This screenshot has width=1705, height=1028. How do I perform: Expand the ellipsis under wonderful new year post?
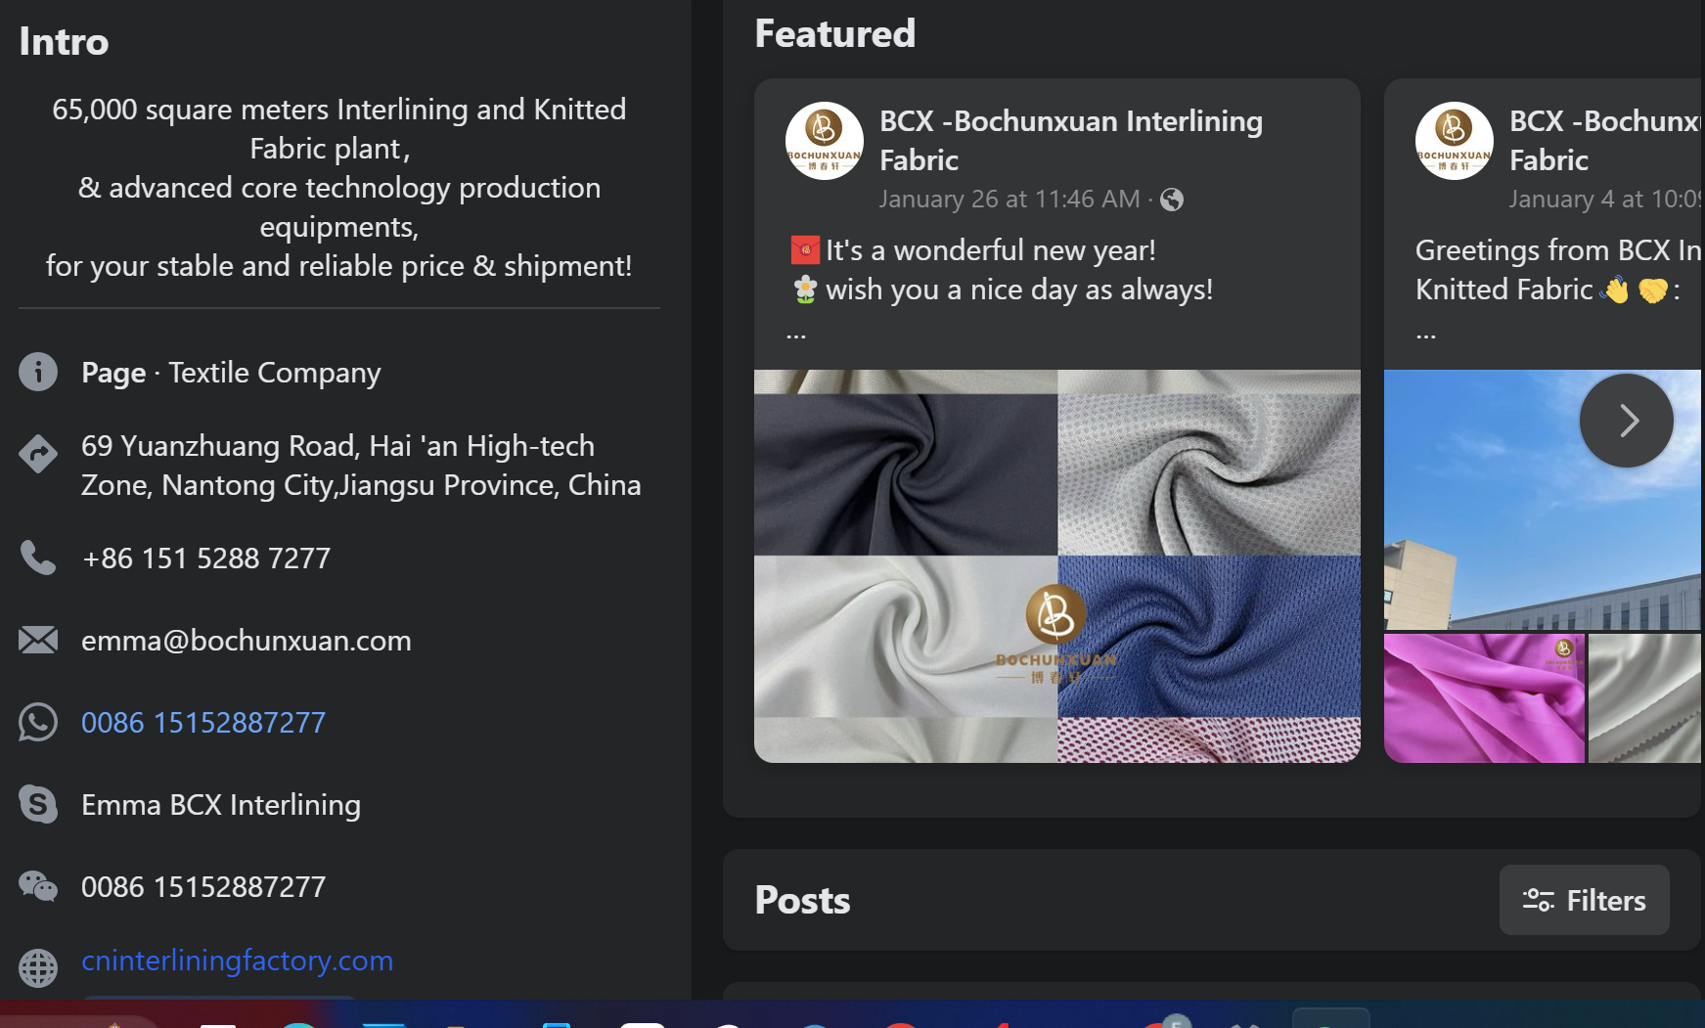(x=796, y=334)
